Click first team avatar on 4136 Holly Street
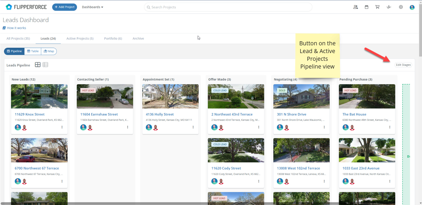Viewport: 422px width, 205px height. 149,127
